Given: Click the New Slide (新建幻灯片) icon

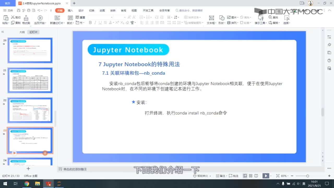Looking at the screenshot, I should coord(57,18).
